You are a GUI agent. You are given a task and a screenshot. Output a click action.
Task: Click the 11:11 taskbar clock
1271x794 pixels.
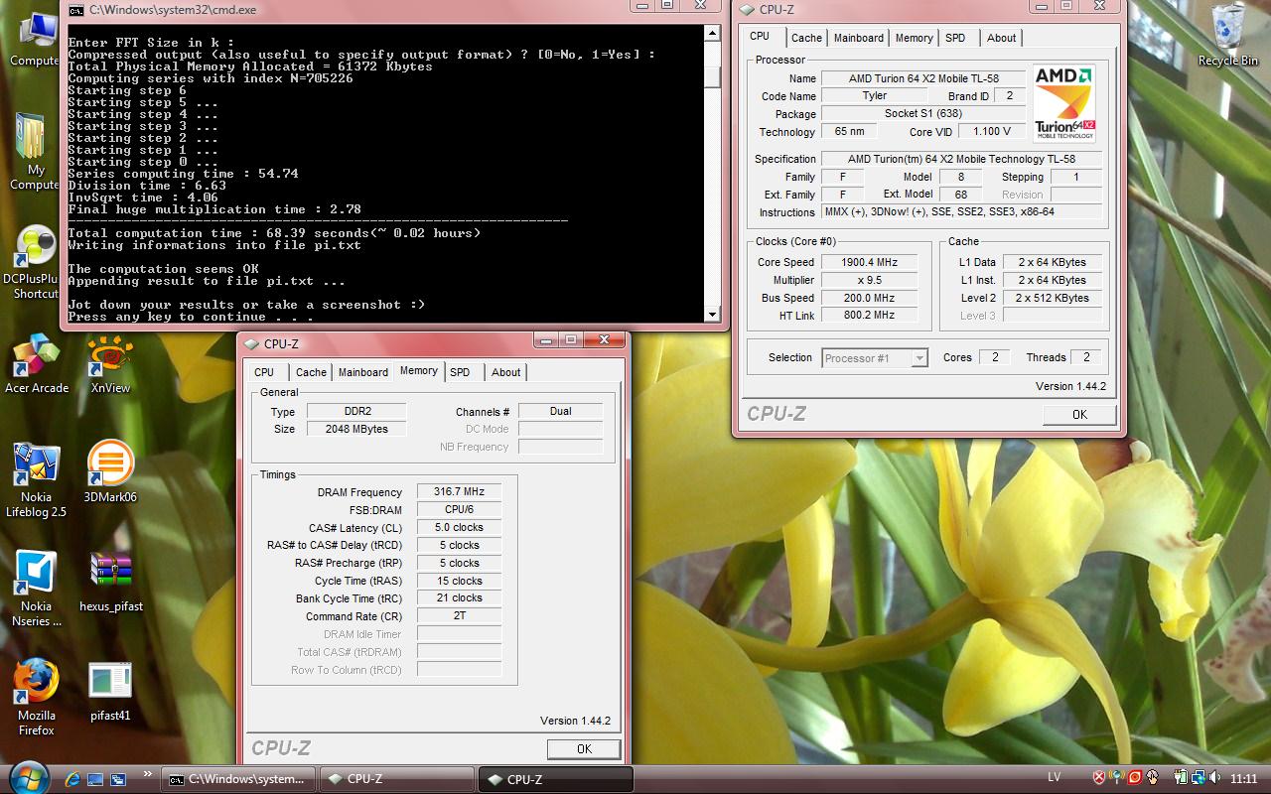pyautogui.click(x=1244, y=779)
